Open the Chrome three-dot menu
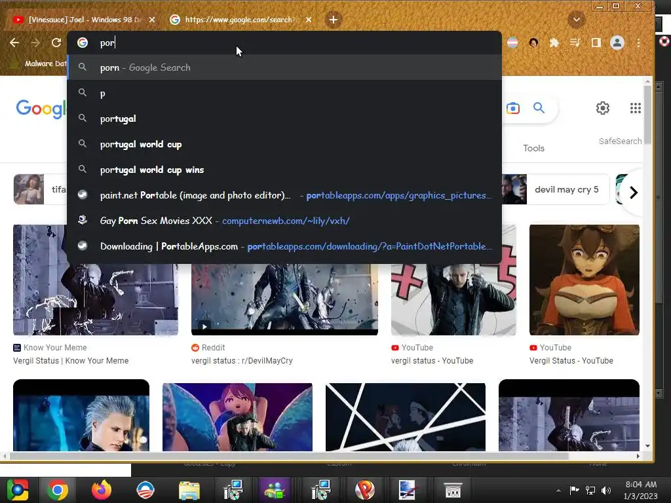Image resolution: width=671 pixels, height=503 pixels. click(x=638, y=43)
